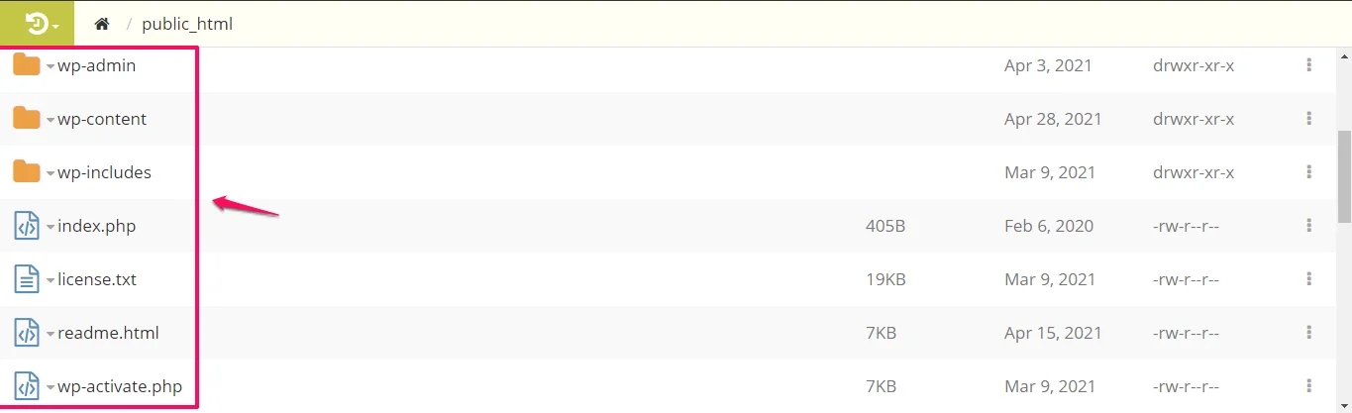Click the DirectAdmin logo menu button

pos(42,23)
